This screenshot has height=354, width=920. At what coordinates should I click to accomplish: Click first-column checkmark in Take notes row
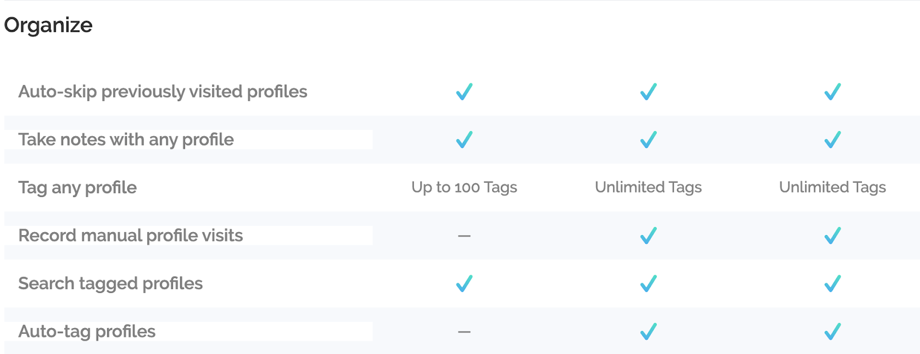click(x=464, y=140)
